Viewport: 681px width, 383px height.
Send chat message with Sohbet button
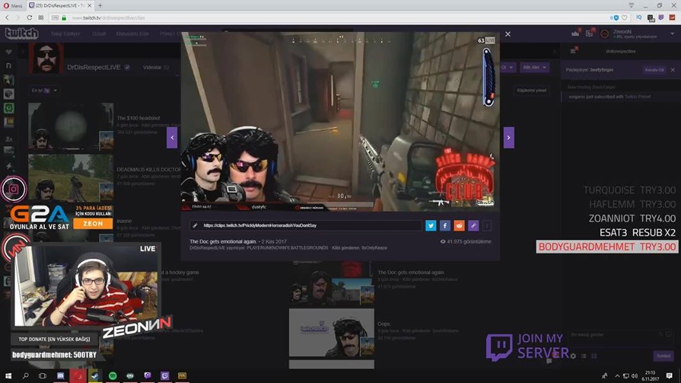click(x=663, y=356)
